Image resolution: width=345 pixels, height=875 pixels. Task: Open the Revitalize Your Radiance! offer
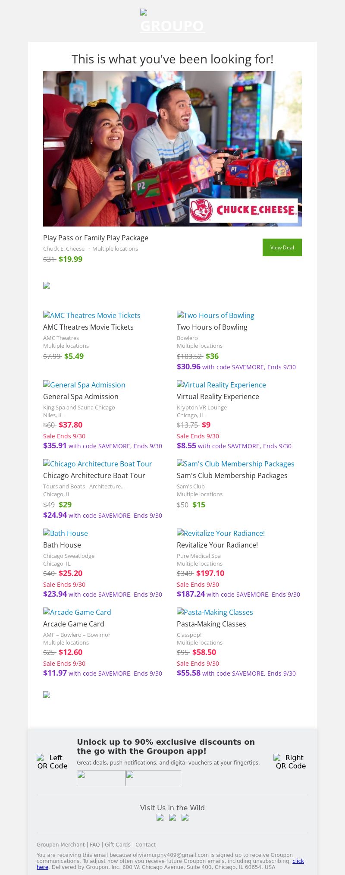pyautogui.click(x=217, y=545)
